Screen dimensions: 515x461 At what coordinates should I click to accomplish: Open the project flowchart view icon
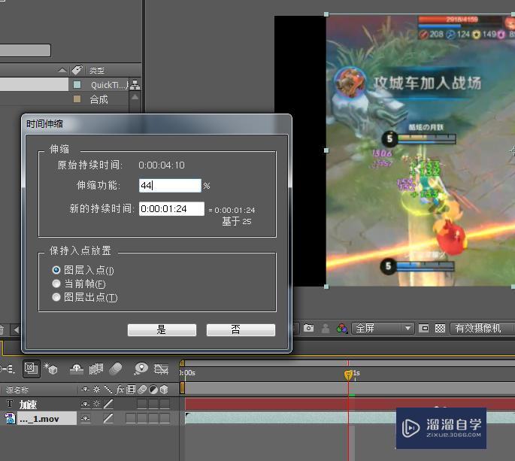coord(135,85)
